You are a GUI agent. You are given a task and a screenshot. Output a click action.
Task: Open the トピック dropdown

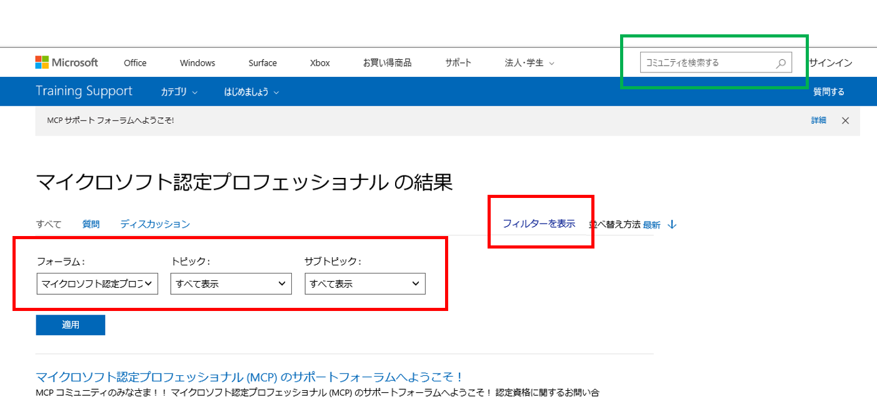point(231,283)
